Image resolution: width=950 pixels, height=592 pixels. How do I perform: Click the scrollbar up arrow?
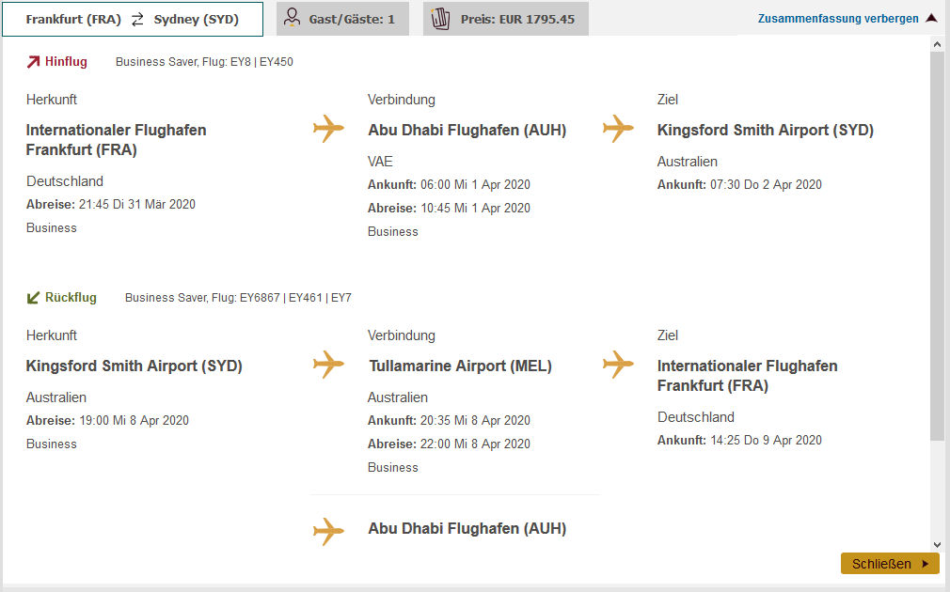pos(936,44)
